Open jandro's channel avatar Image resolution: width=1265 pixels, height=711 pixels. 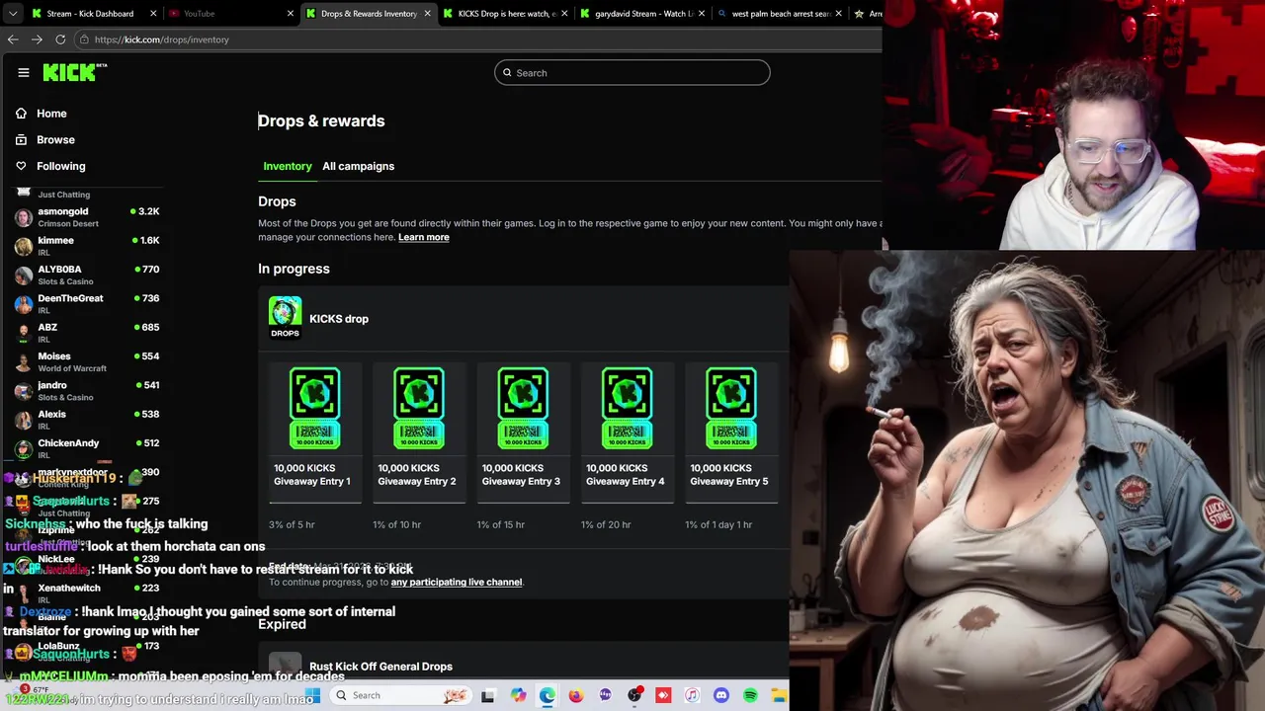point(24,391)
